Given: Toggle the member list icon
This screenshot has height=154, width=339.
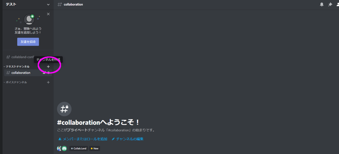Looking at the screenshot, I should pyautogui.click(x=338, y=4).
